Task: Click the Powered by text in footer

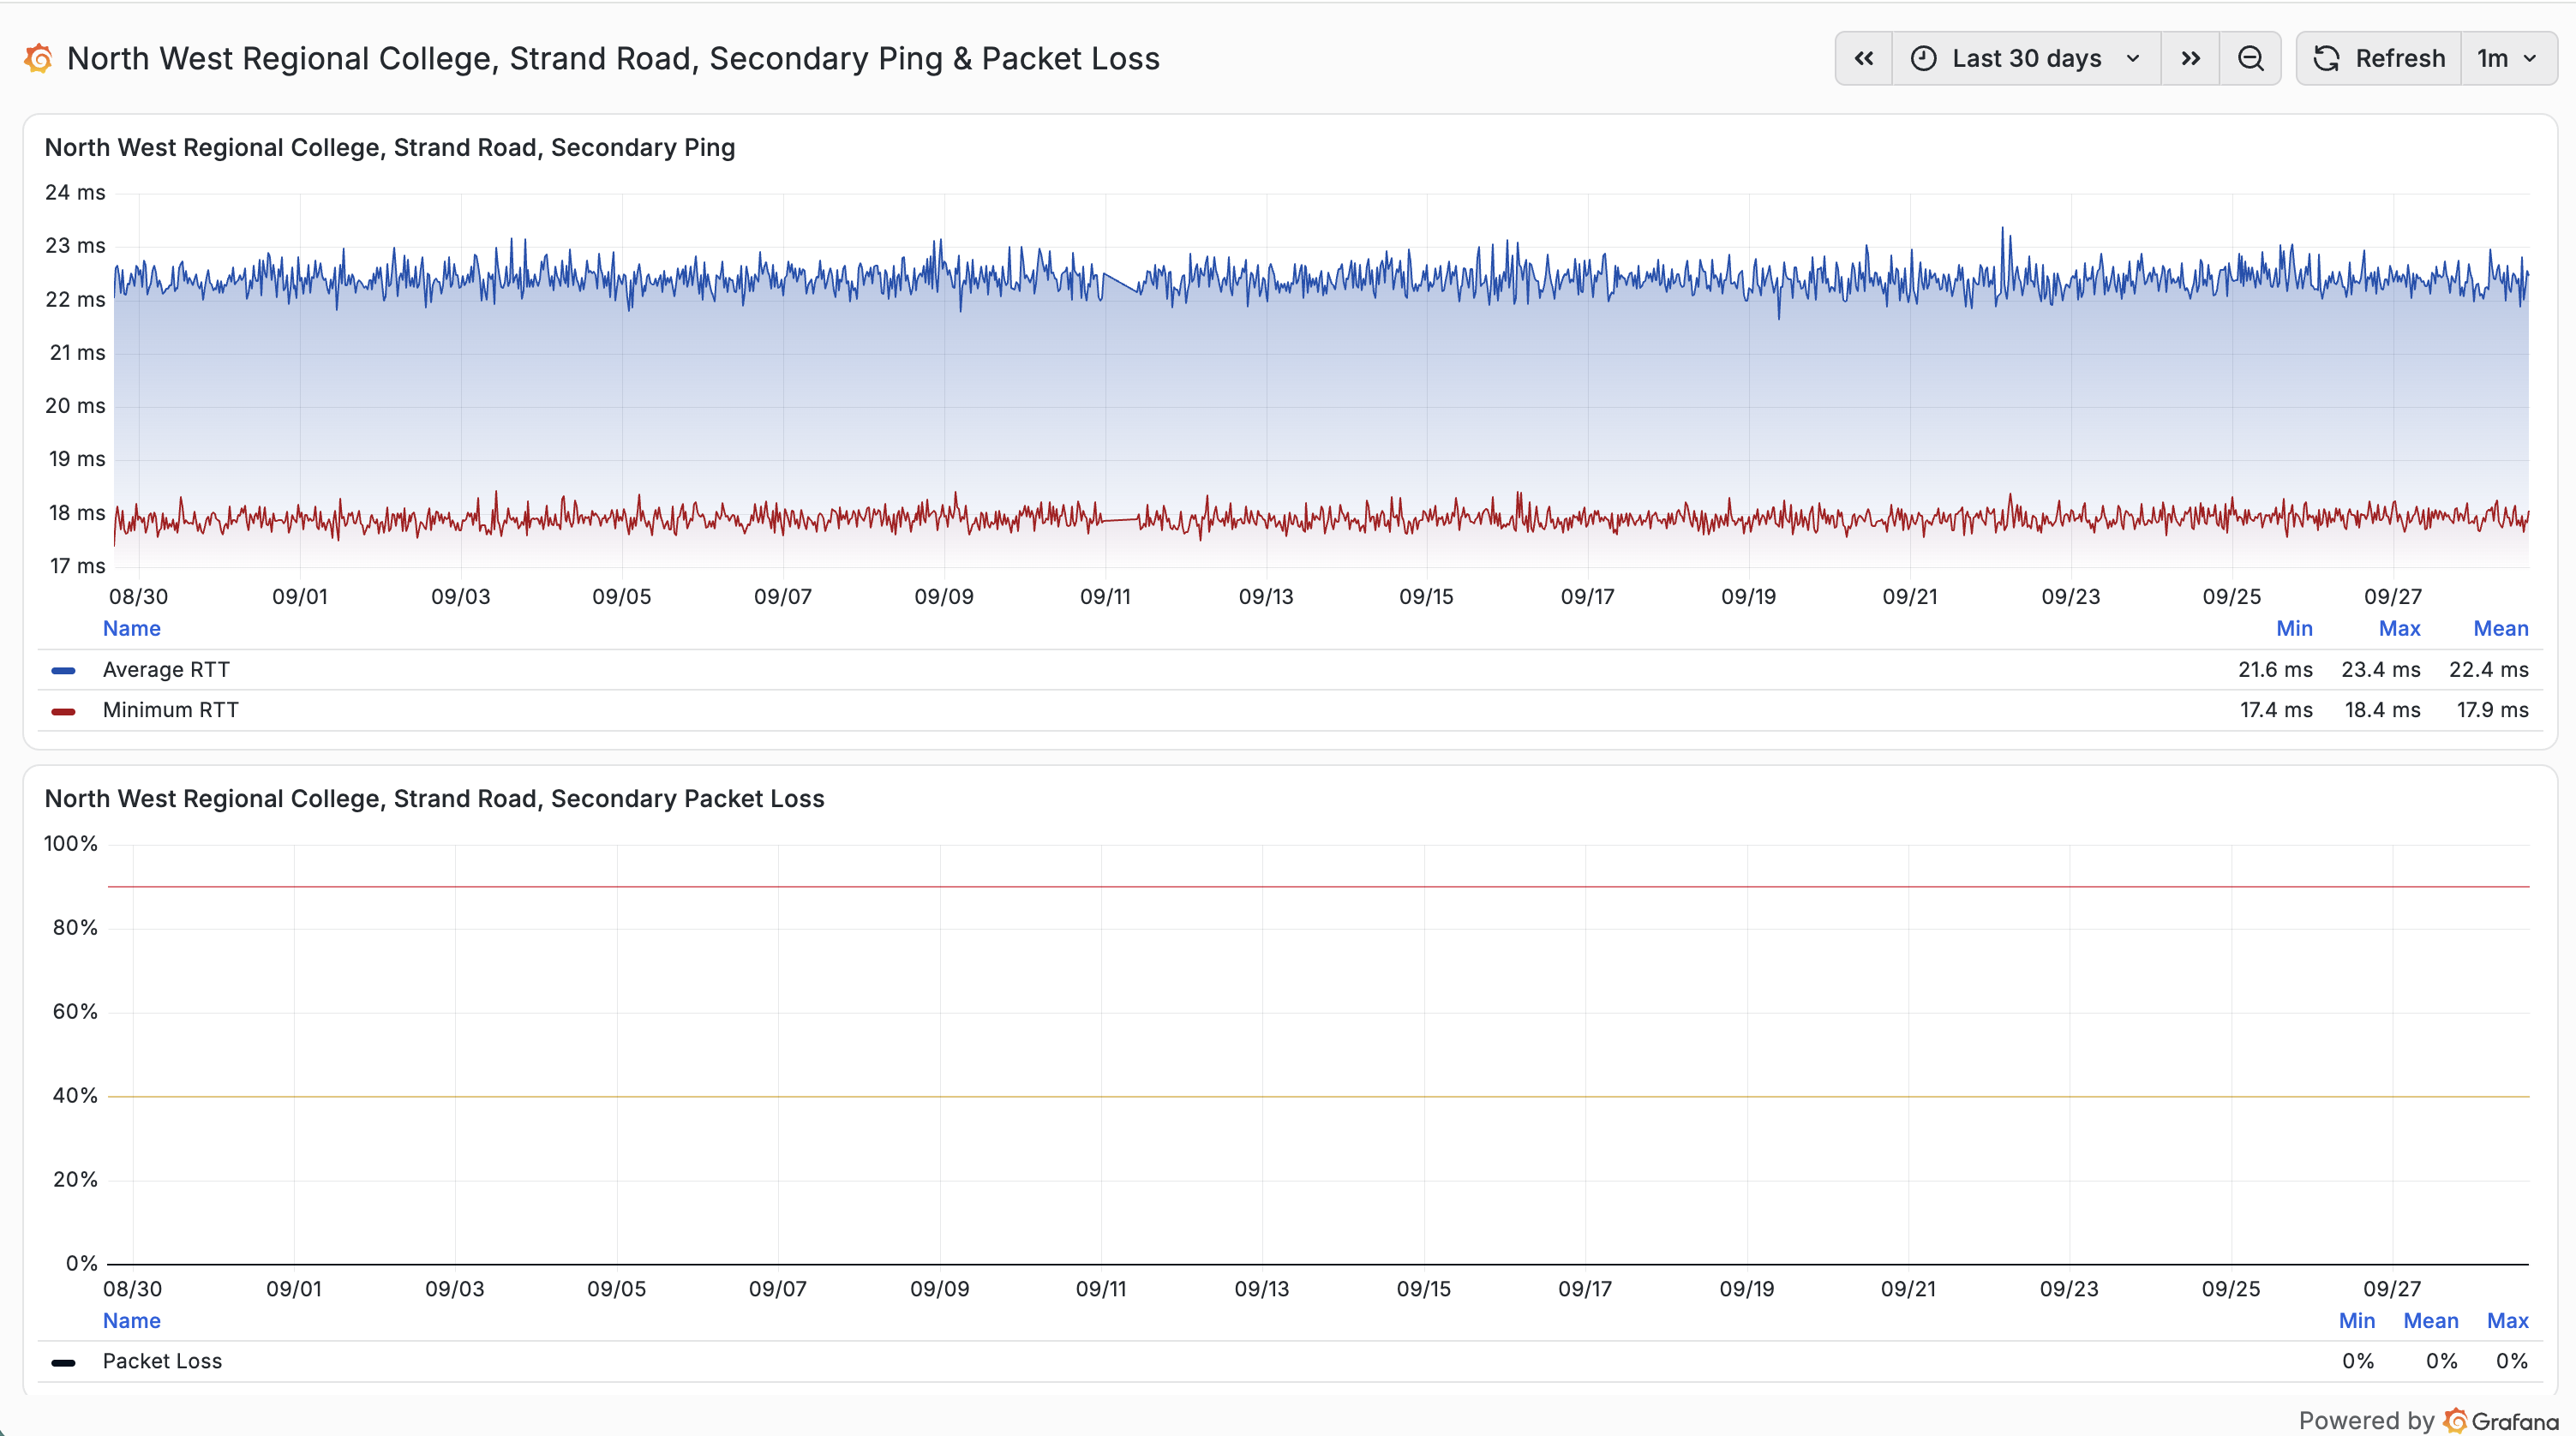Action: (x=2366, y=1420)
